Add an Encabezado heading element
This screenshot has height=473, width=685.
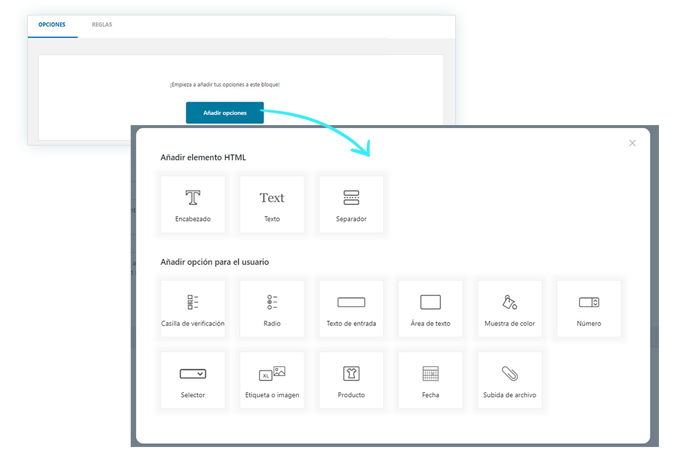point(193,204)
